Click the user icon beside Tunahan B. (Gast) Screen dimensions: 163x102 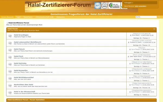pos(128,42)
